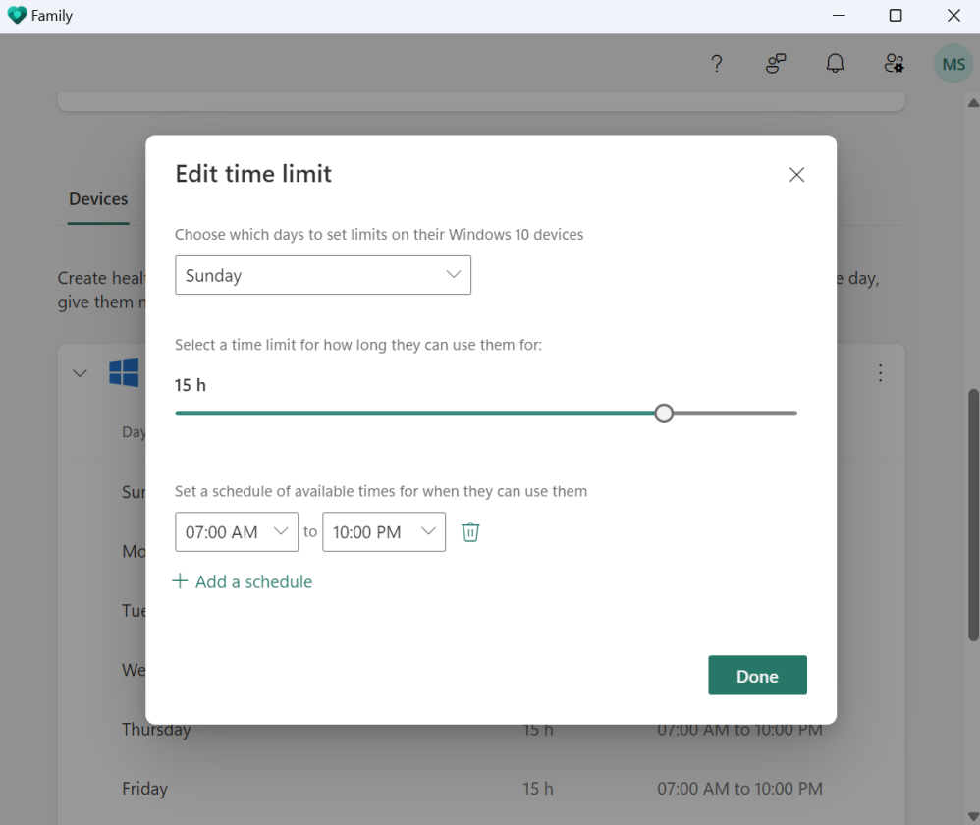980x825 pixels.
Task: Open the three-dot options menu
Action: [880, 373]
